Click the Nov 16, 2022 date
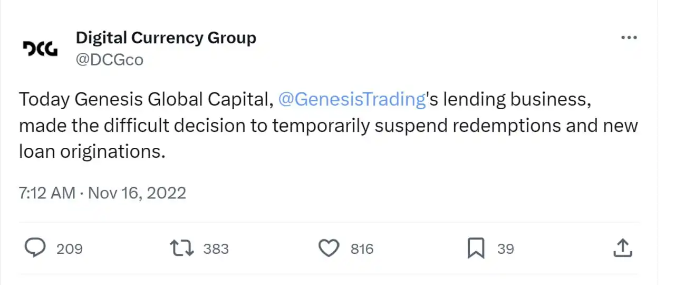The height and width of the screenshot is (285, 675). pyautogui.click(x=137, y=193)
